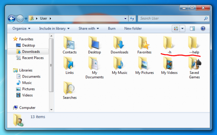The image size is (217, 135).
Task: Click the navigation pane scroll up arrow
Action: (x=51, y=36)
